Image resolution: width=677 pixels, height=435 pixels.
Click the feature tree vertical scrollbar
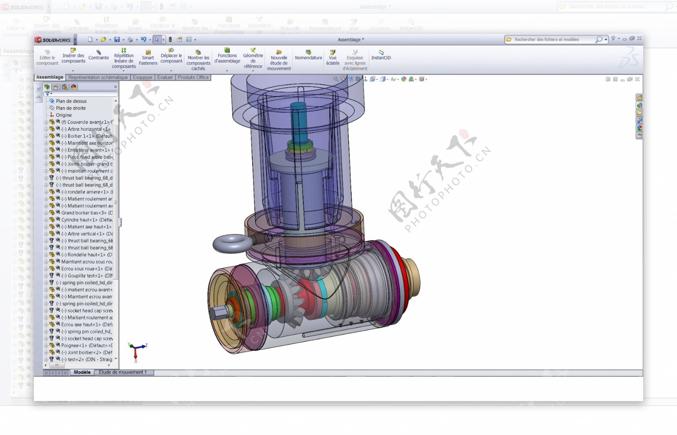[116, 202]
